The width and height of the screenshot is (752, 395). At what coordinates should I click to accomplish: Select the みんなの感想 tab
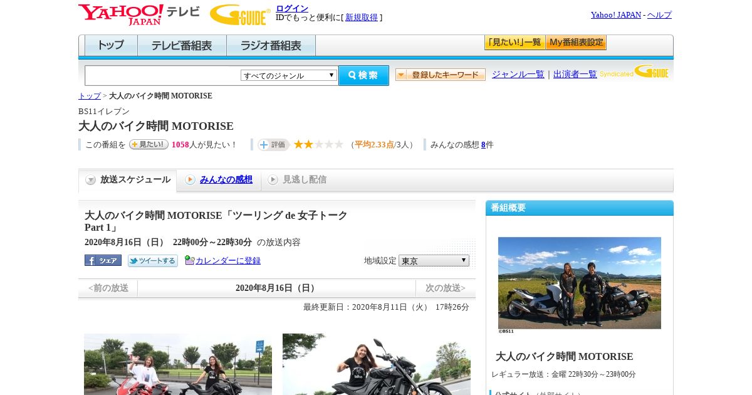pos(226,180)
